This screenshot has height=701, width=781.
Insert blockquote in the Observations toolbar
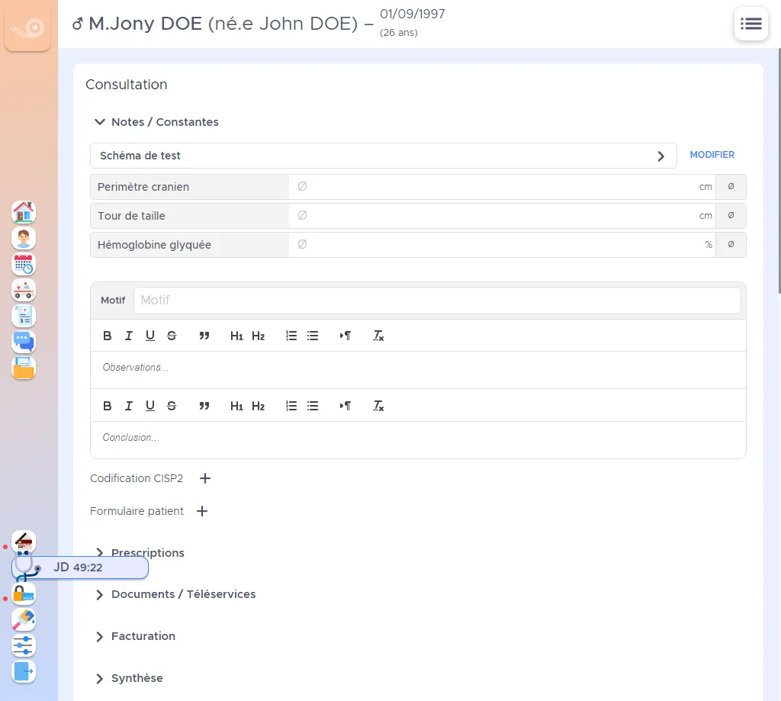click(204, 336)
